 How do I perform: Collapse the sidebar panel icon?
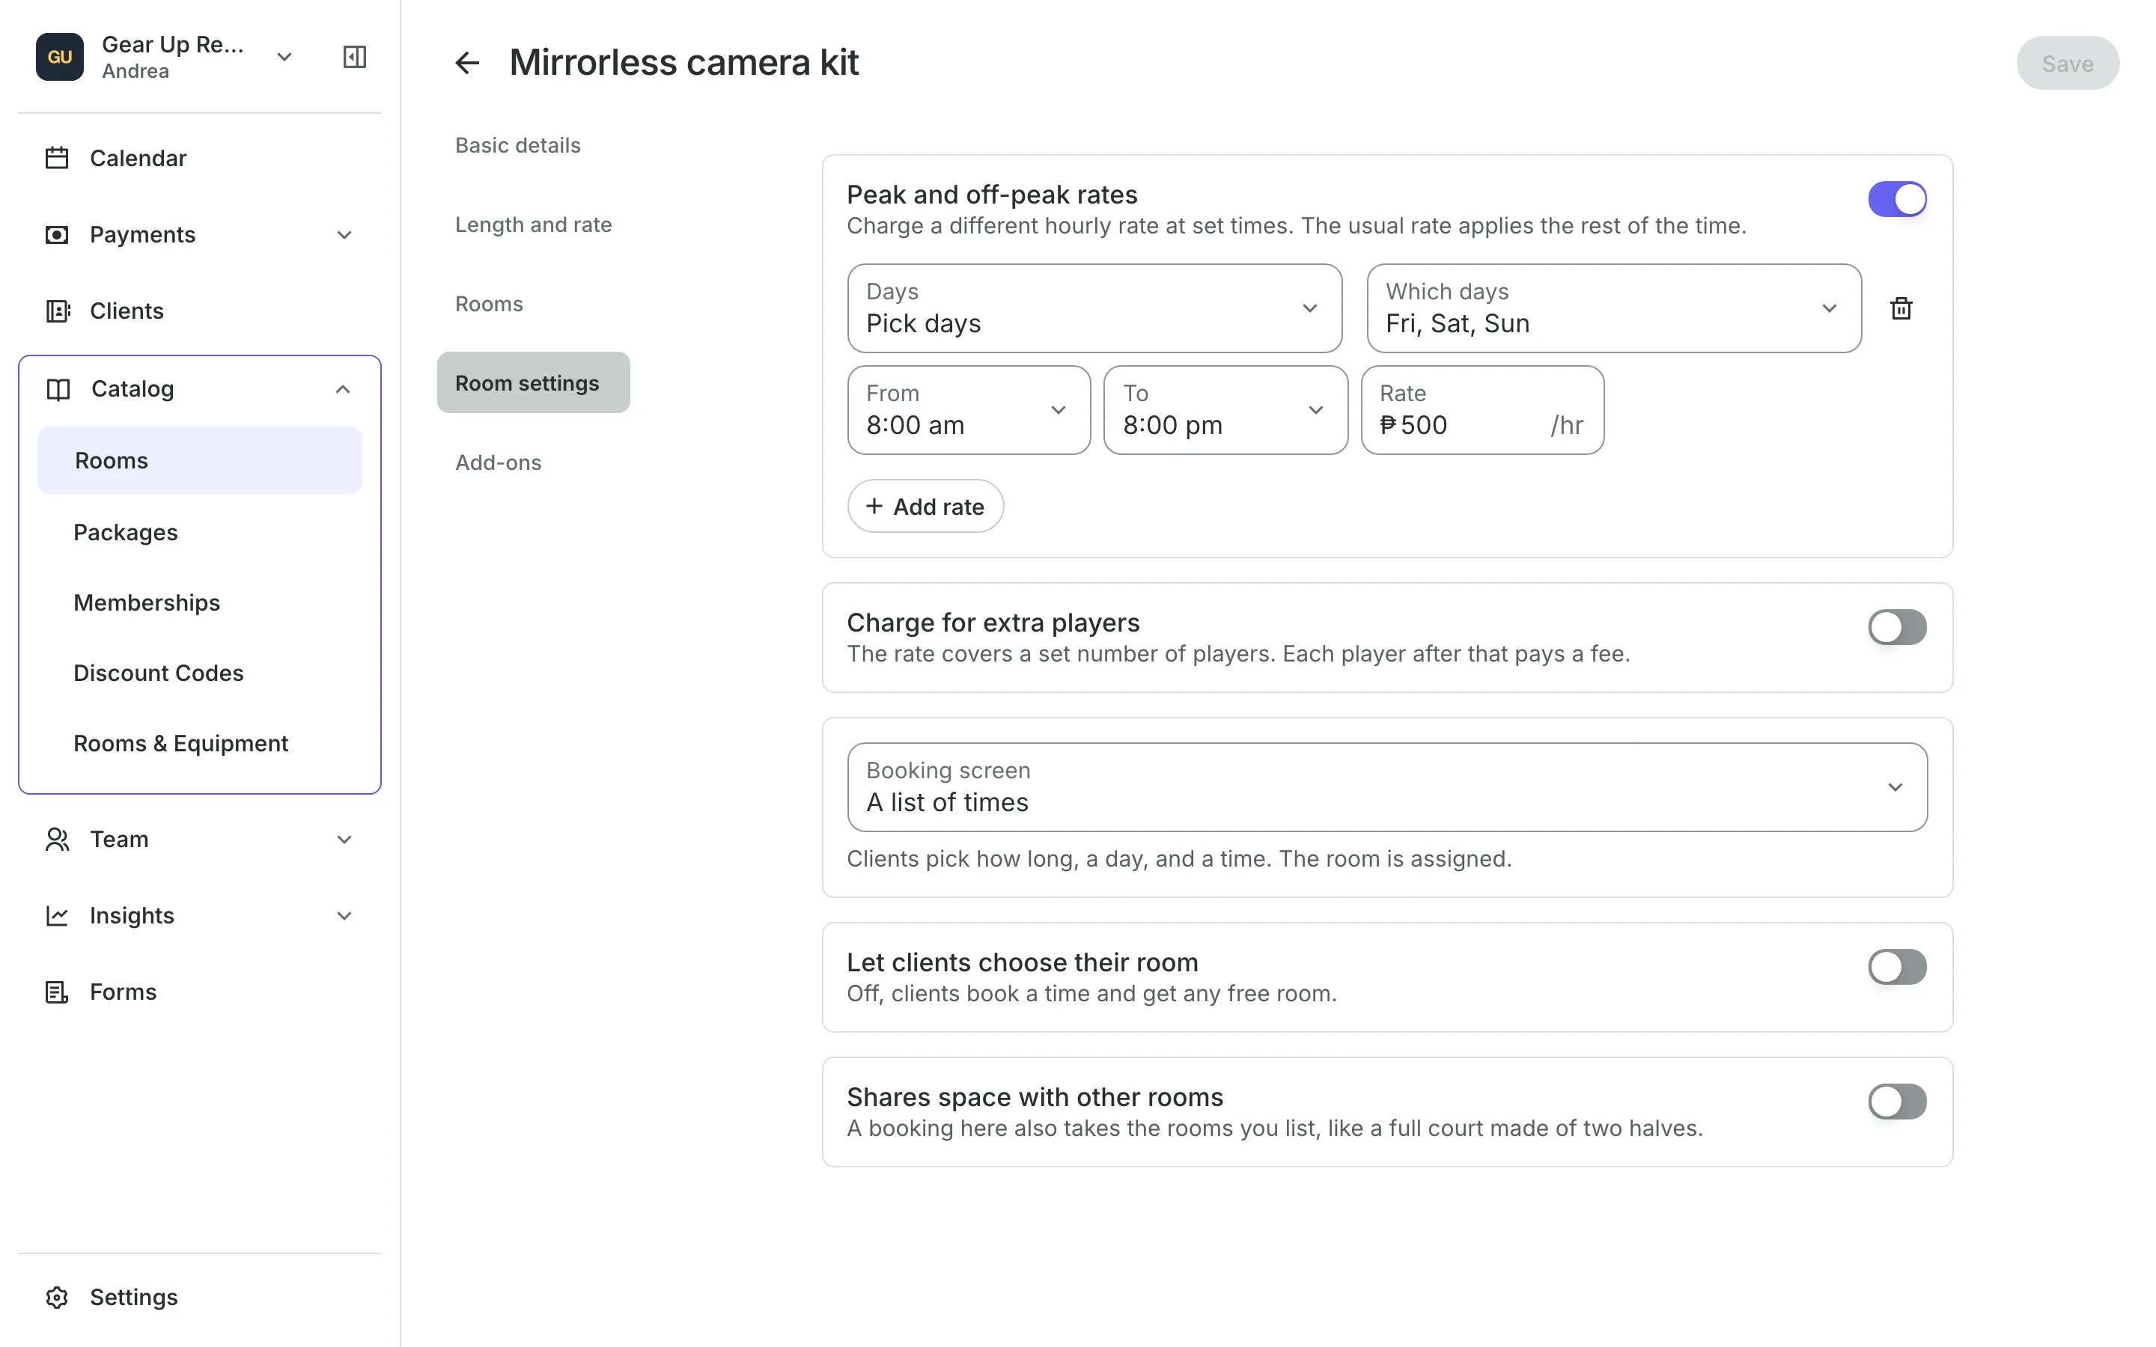(x=355, y=57)
